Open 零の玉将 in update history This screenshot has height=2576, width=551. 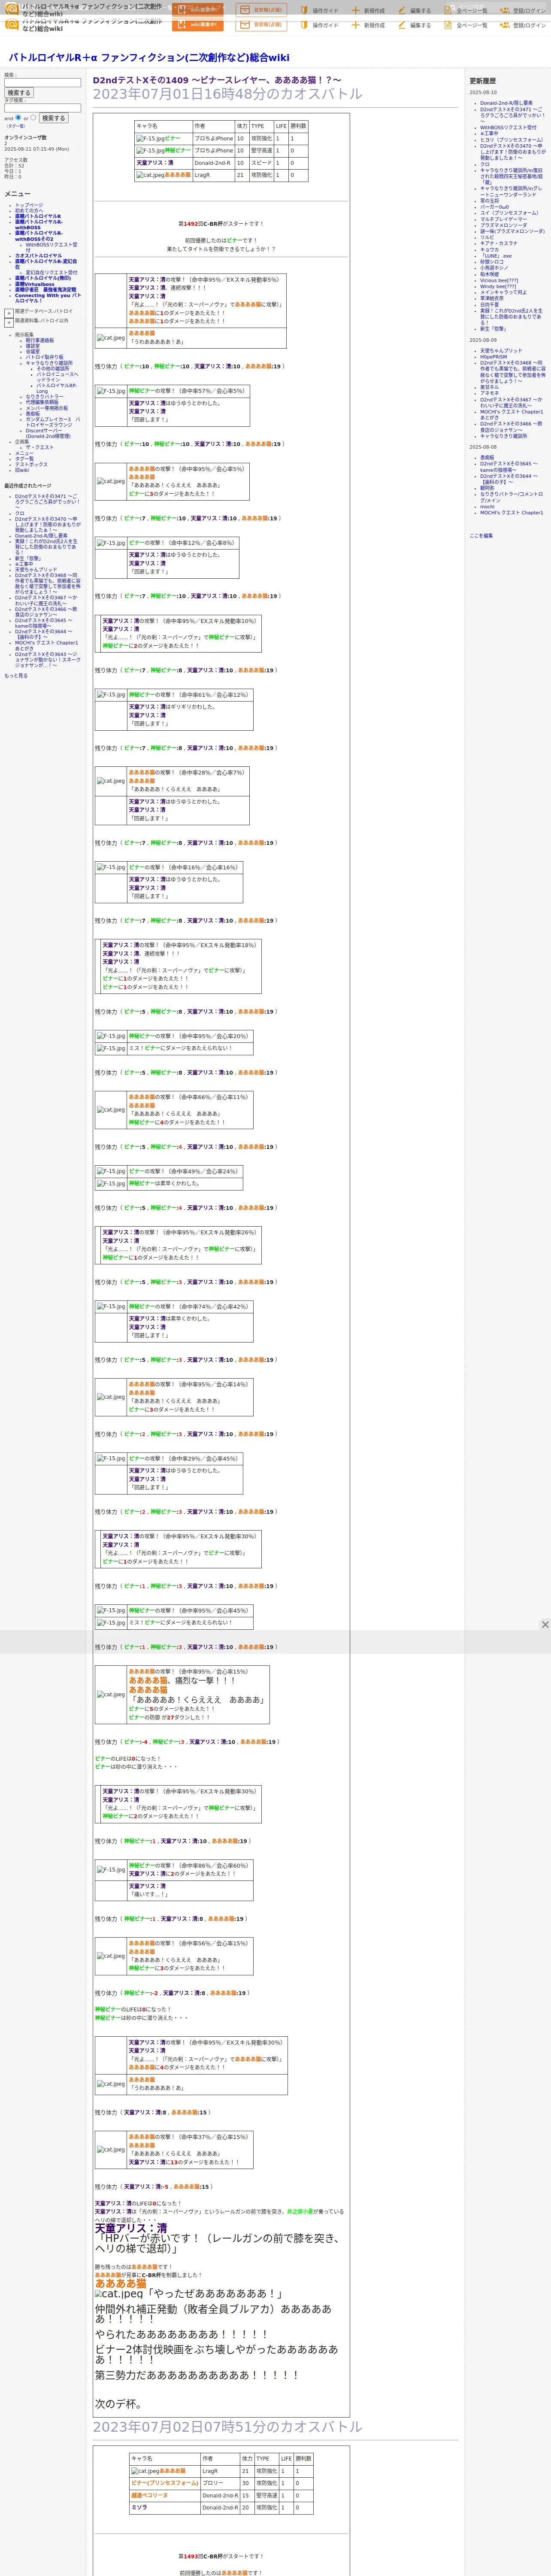489,201
